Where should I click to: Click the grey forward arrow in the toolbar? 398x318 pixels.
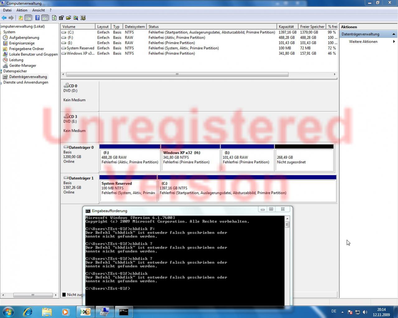tap(11, 18)
